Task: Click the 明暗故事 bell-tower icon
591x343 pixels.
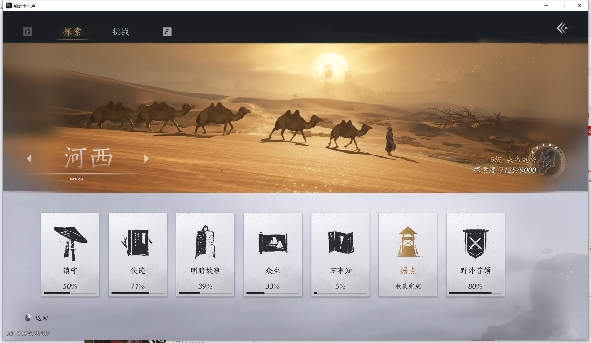Action: (205, 241)
